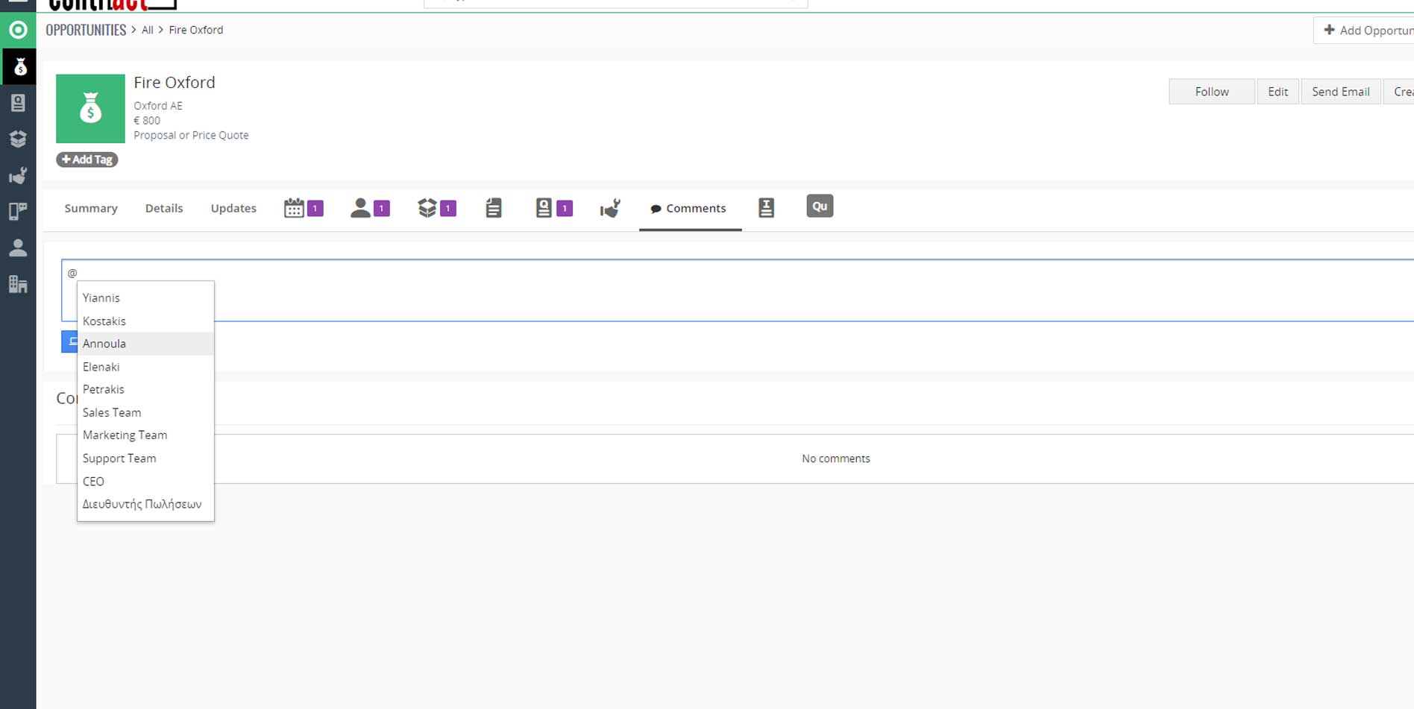Click inside the comment text box
Viewport: 1414px width, 709px height.
point(746,291)
